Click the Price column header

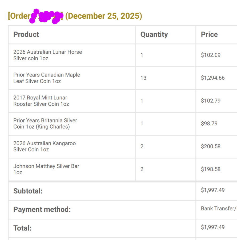pyautogui.click(x=209, y=34)
